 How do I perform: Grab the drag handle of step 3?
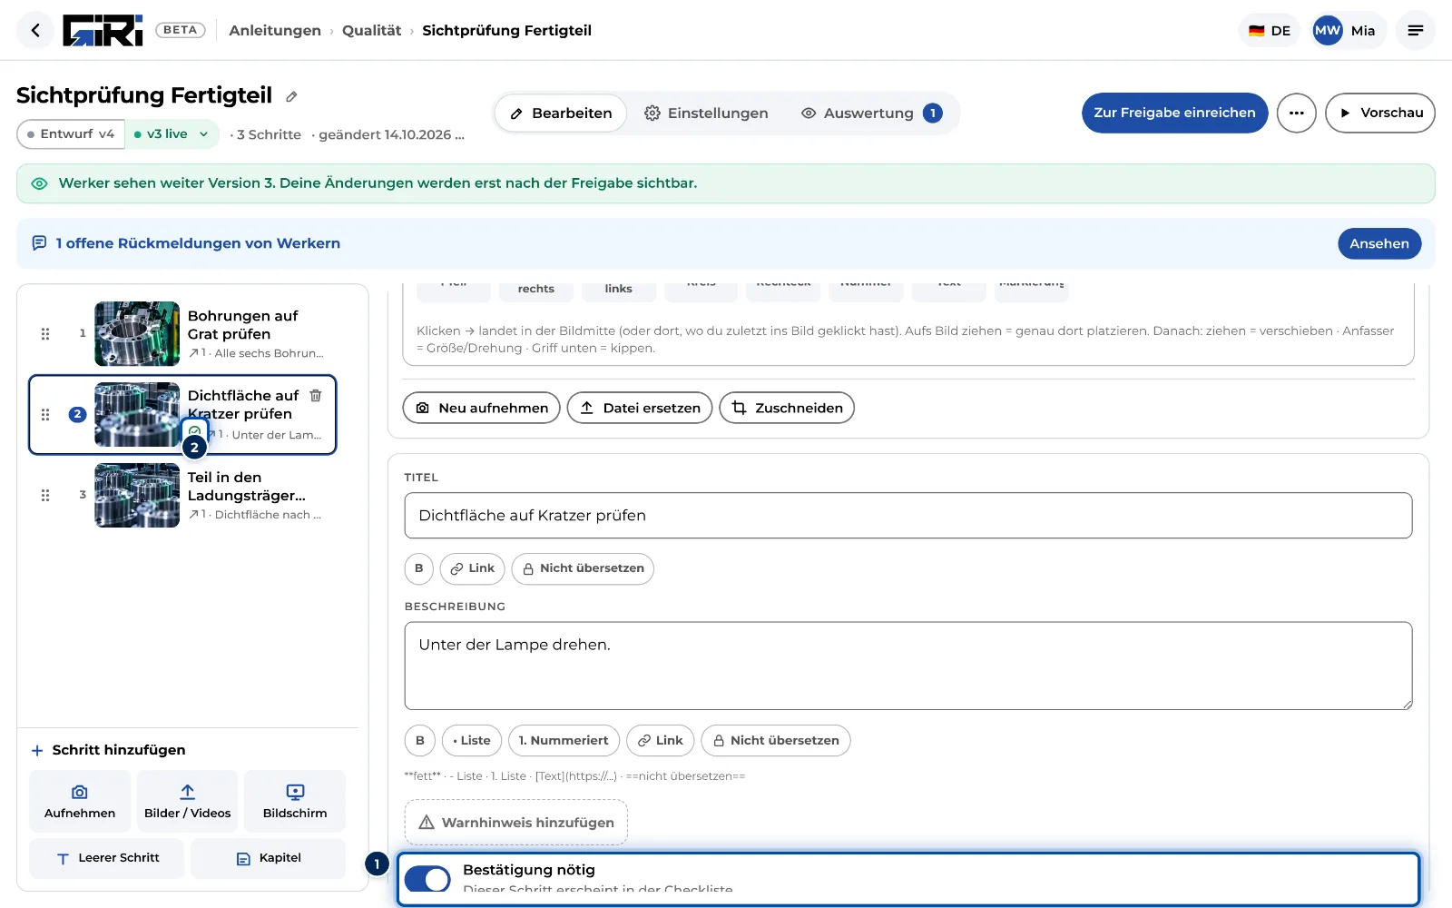(x=45, y=495)
